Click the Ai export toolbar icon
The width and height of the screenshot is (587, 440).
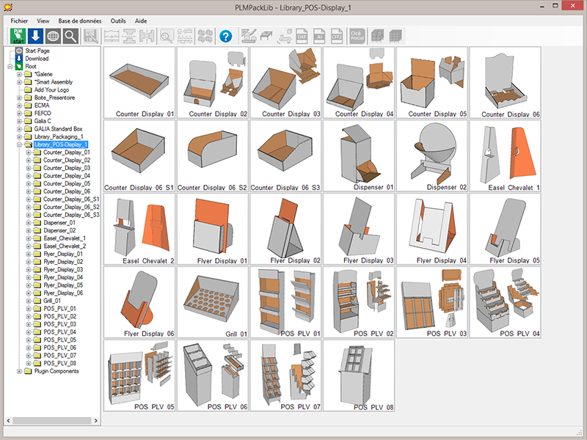[319, 35]
